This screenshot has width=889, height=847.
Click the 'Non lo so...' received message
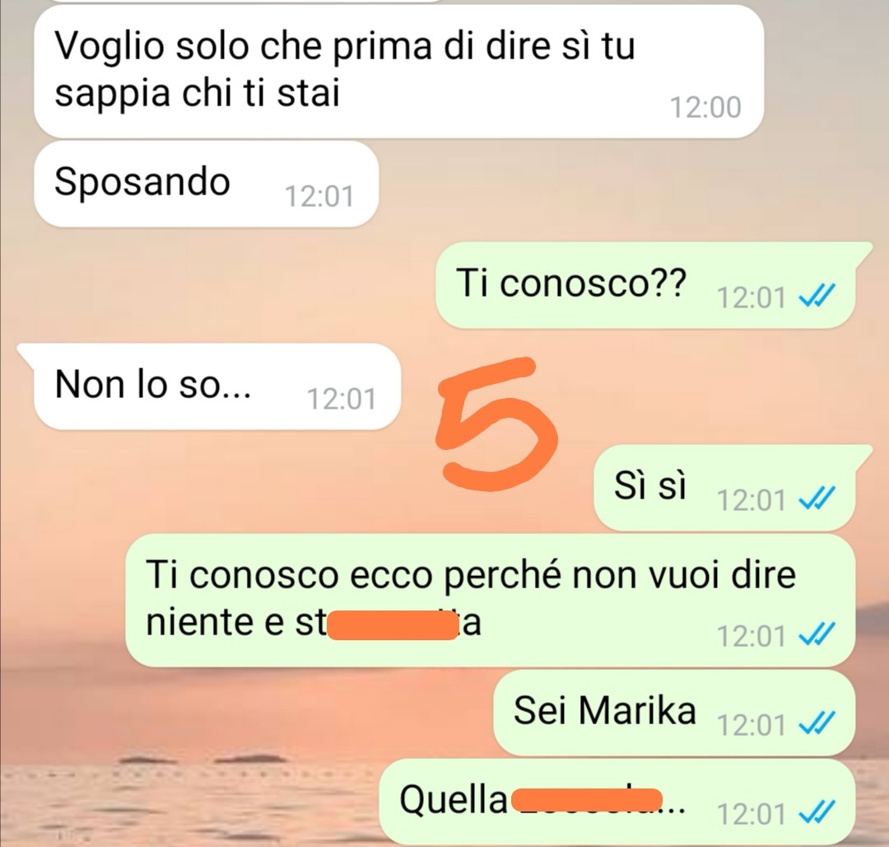tap(217, 386)
